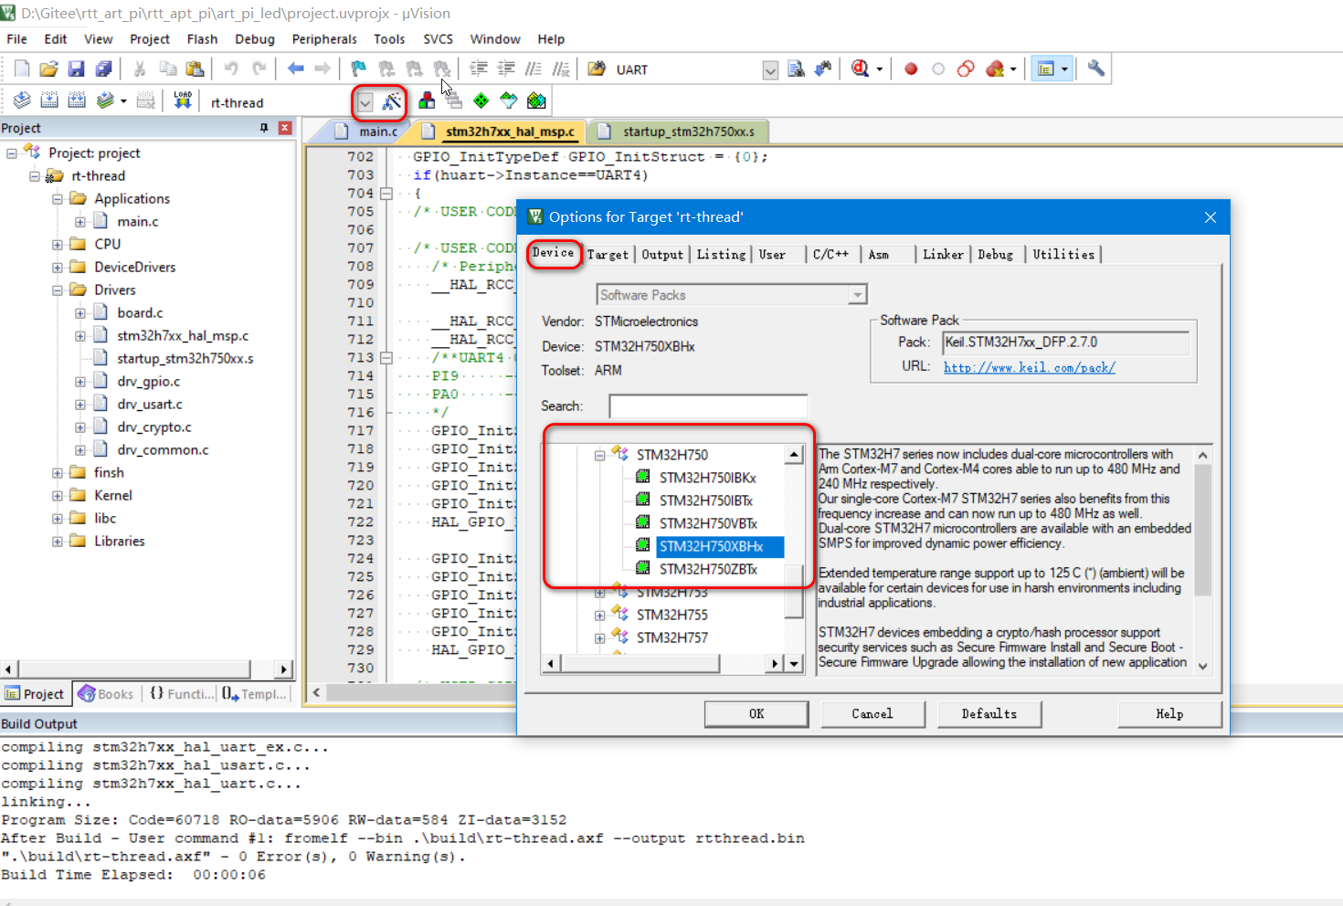The height and width of the screenshot is (906, 1343).
Task: Open UART find combo box dropdown
Action: 770,70
